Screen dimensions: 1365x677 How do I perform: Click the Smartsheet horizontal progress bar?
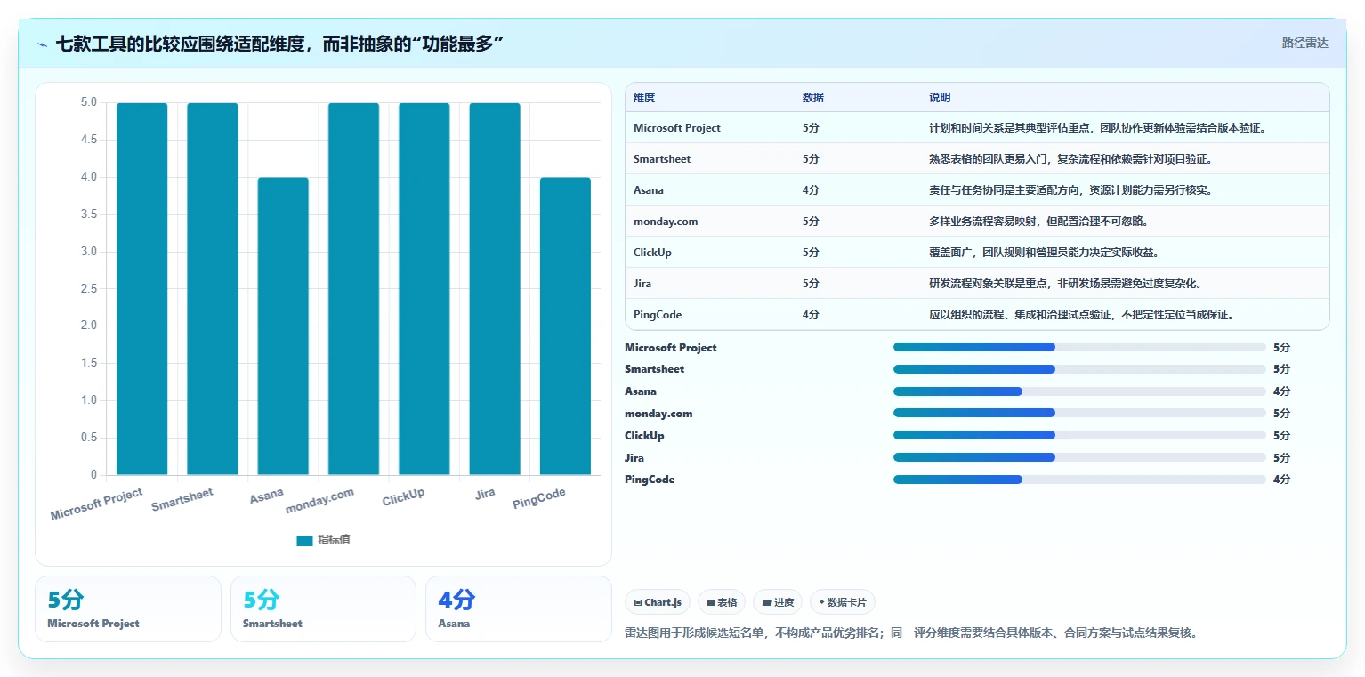[1079, 369]
